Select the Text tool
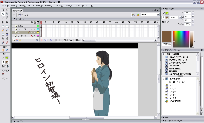Screen dimensions: 204x123 pyautogui.click(x=7, y=22)
